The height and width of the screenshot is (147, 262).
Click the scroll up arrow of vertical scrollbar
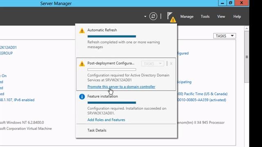pyautogui.click(x=246, y=29)
